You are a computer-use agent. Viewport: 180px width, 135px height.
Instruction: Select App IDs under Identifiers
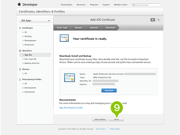click(x=35, y=55)
